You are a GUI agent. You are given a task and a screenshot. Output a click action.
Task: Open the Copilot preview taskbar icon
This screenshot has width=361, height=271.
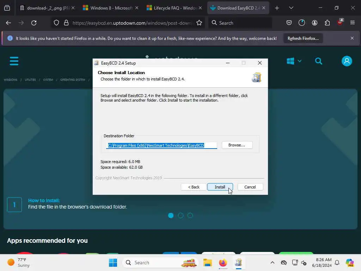click(x=350, y=263)
